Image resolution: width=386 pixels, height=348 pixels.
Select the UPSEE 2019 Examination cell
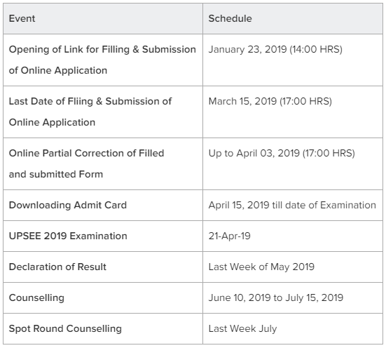tap(103, 236)
